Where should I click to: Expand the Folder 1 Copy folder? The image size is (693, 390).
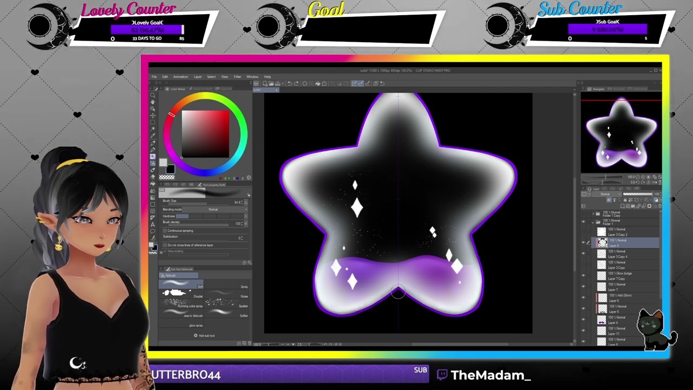[x=593, y=213]
